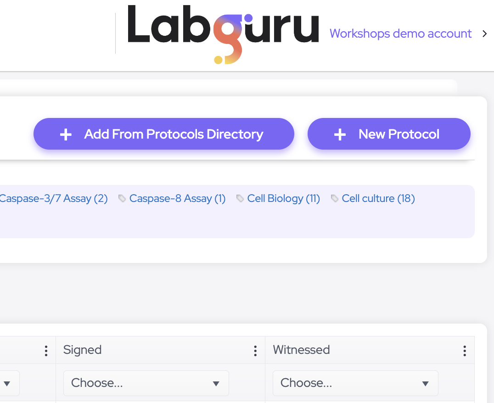Sort by the Witnessed column header
This screenshot has height=403, width=494.
click(301, 350)
